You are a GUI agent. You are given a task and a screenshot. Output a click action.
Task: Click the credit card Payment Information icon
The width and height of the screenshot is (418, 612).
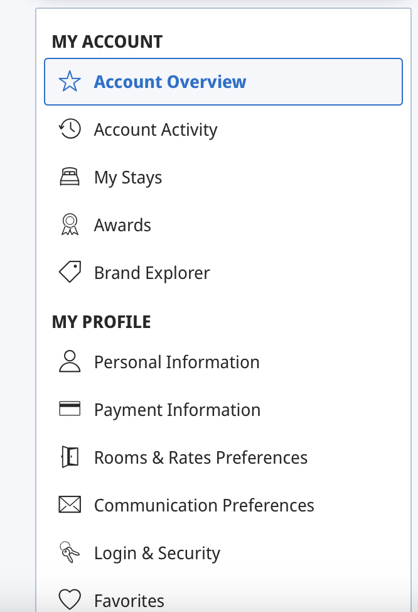[x=70, y=410]
